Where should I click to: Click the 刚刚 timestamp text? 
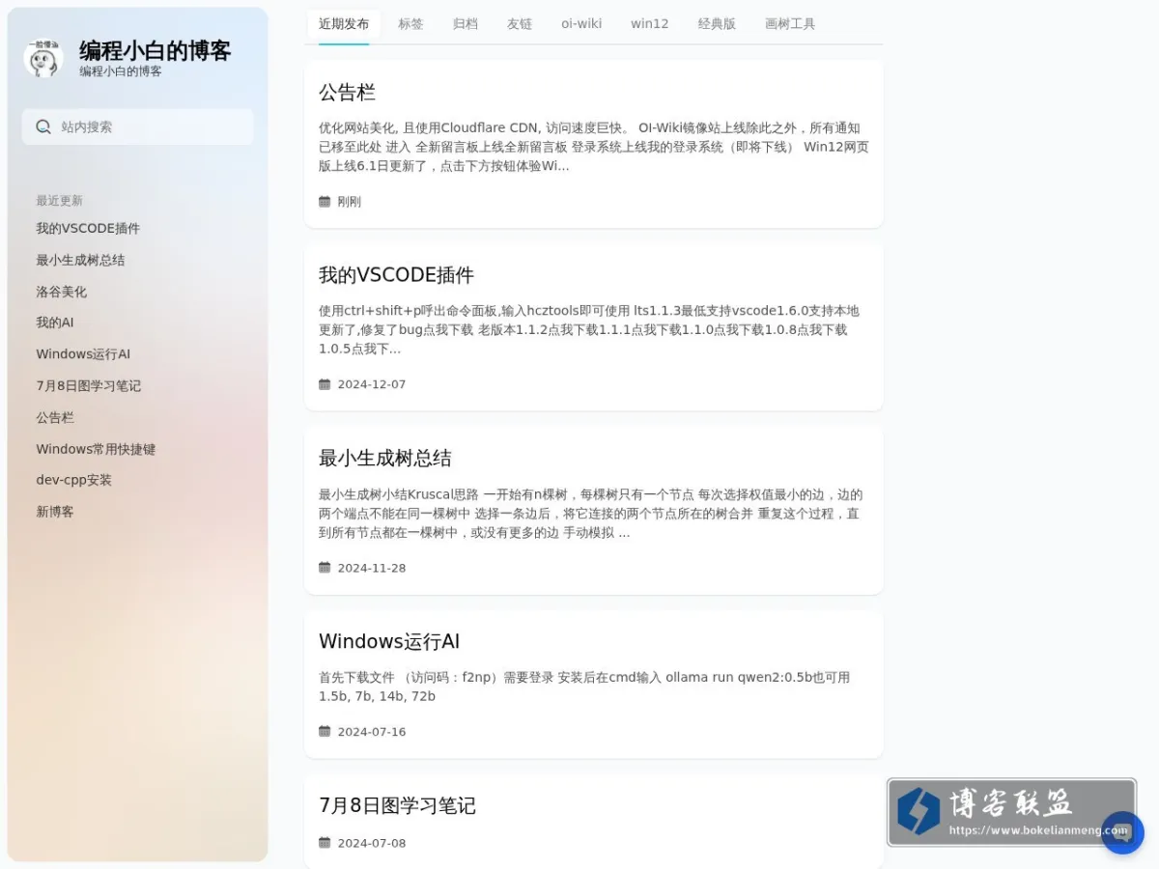(x=349, y=202)
